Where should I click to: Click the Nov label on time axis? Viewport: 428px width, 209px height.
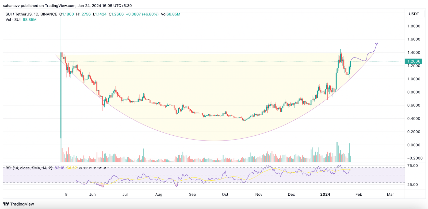coord(259,195)
